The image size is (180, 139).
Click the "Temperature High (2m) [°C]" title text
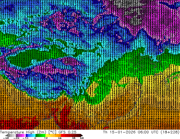(x=28, y=132)
